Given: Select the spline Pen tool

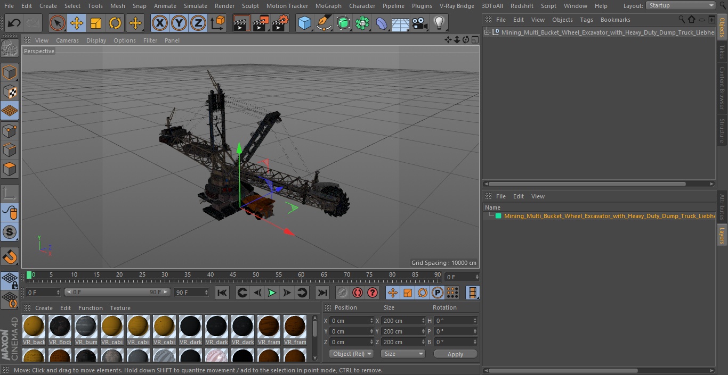Looking at the screenshot, I should pyautogui.click(x=323, y=23).
